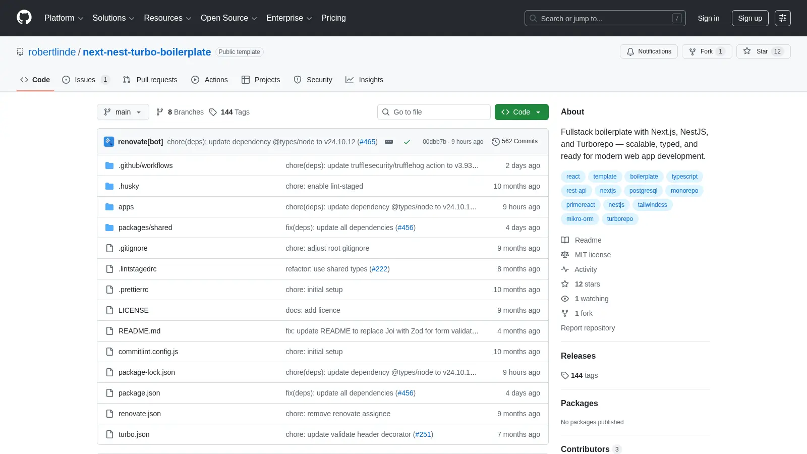Select the typescript topic tag

(x=684, y=177)
